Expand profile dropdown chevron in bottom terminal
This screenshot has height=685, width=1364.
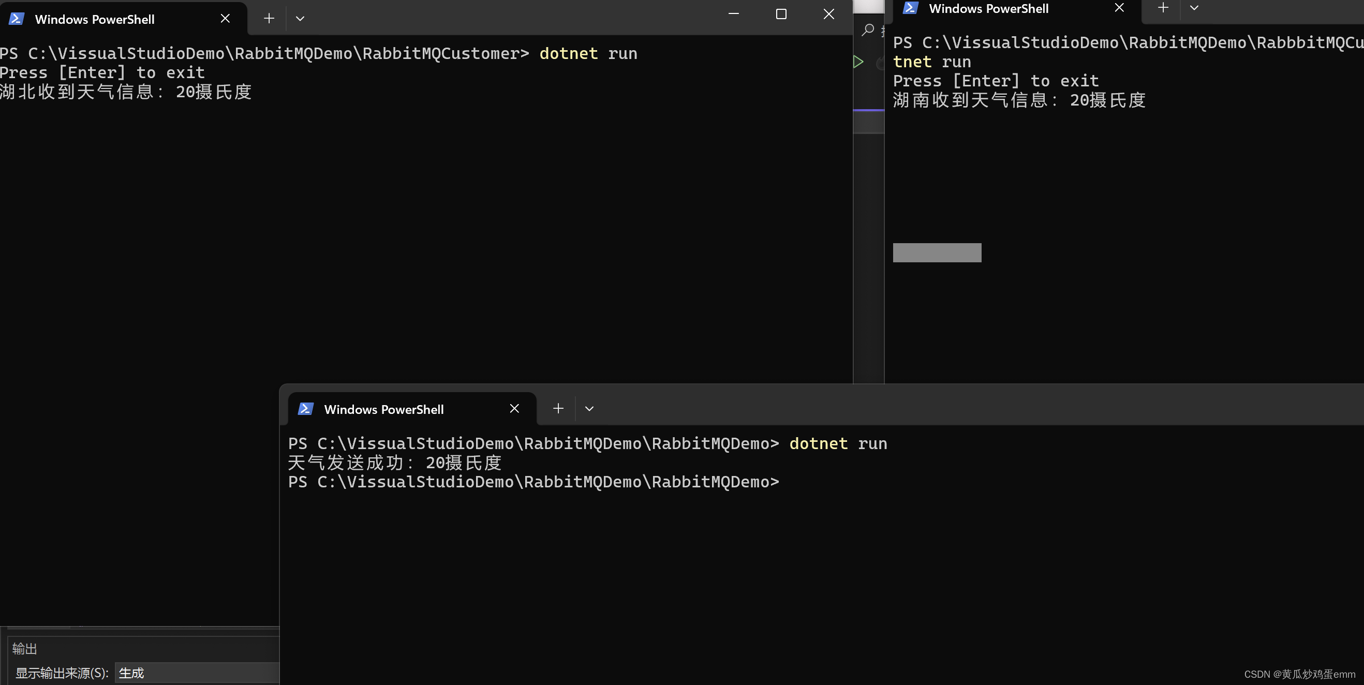coord(589,409)
